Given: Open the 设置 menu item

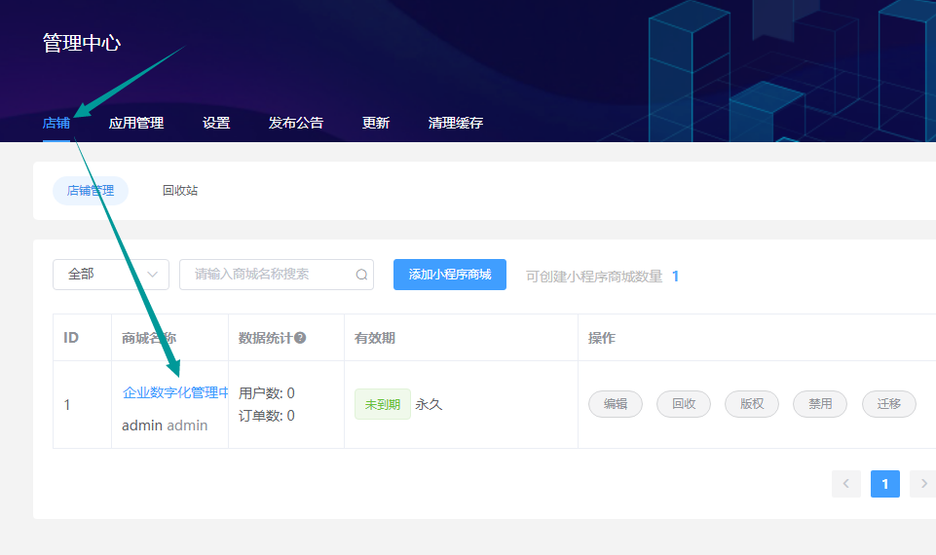Looking at the screenshot, I should tap(216, 123).
